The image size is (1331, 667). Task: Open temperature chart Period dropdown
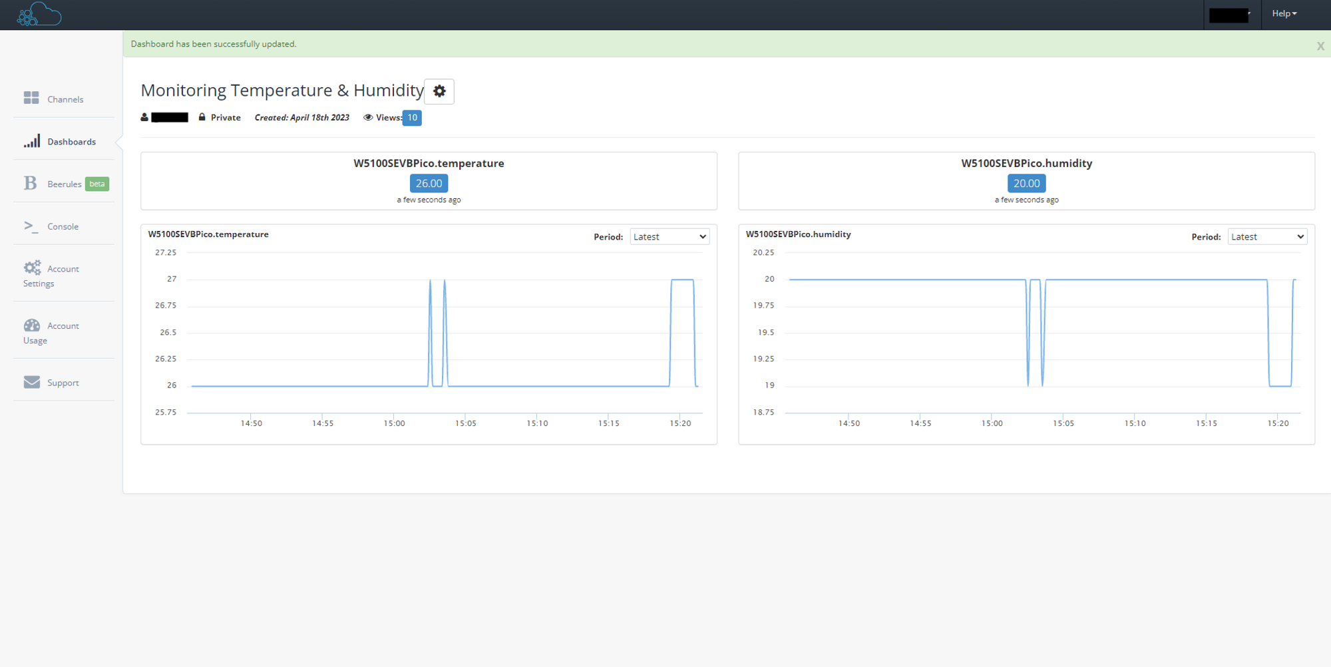669,237
